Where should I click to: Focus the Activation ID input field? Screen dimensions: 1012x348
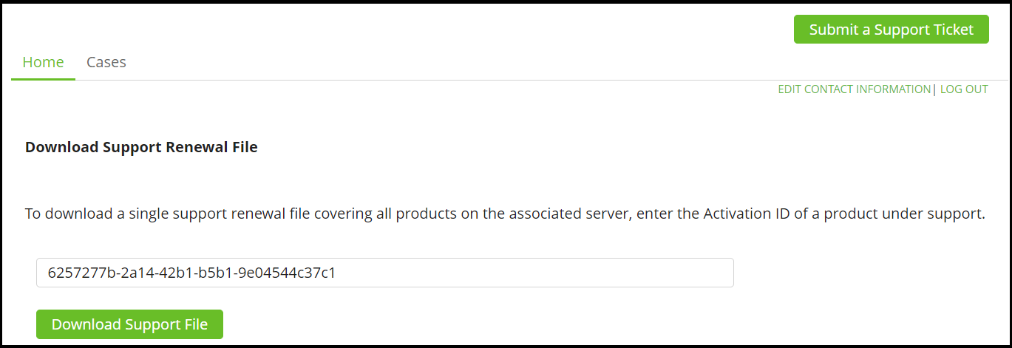point(384,273)
